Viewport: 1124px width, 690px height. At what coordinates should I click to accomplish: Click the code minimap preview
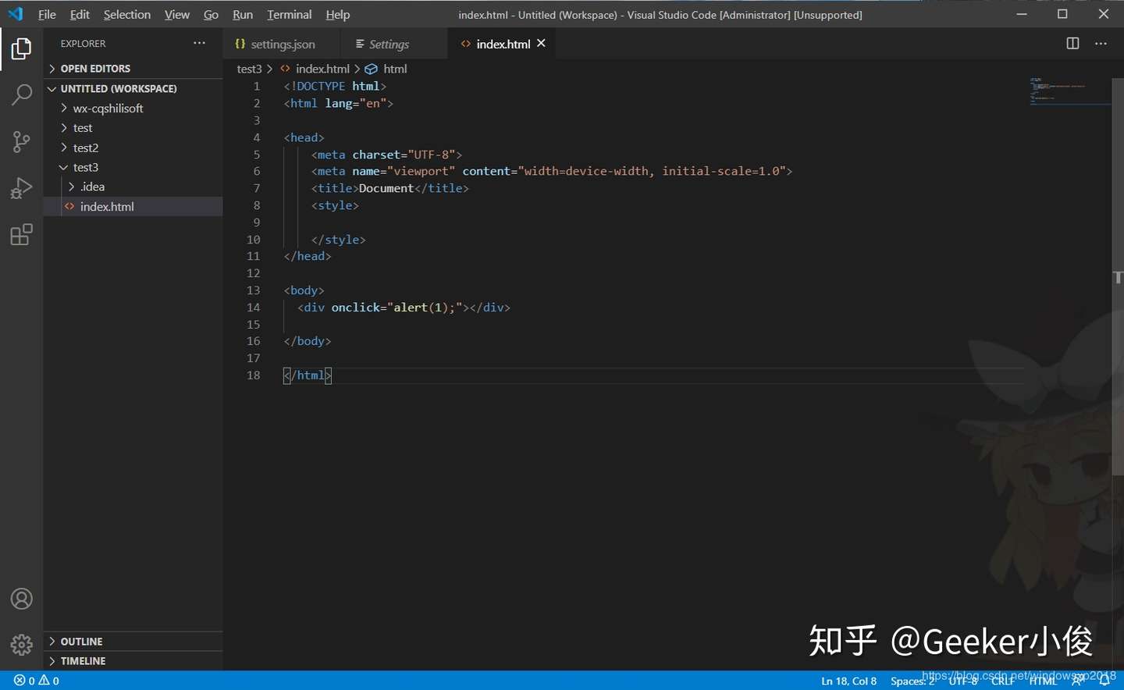pos(1069,91)
